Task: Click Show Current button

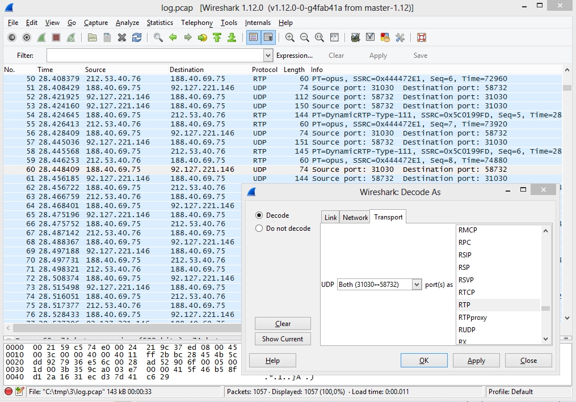Action: click(x=283, y=339)
